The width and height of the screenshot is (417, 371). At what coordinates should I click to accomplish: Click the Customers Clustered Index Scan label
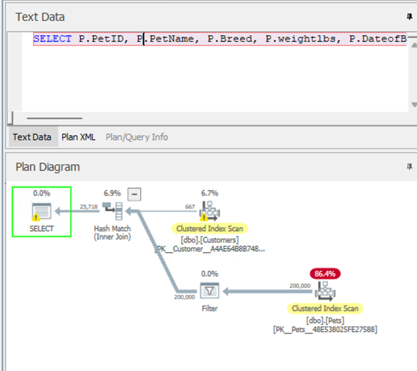pos(209,229)
